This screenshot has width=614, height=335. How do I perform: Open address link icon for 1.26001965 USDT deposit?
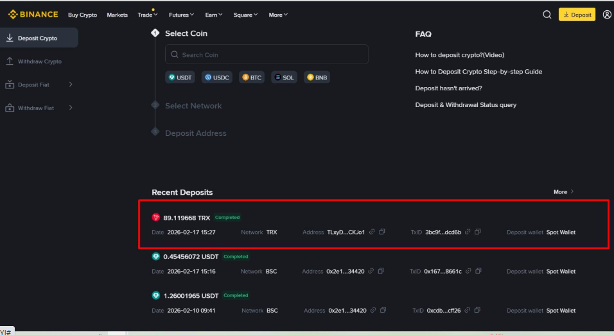(372, 311)
